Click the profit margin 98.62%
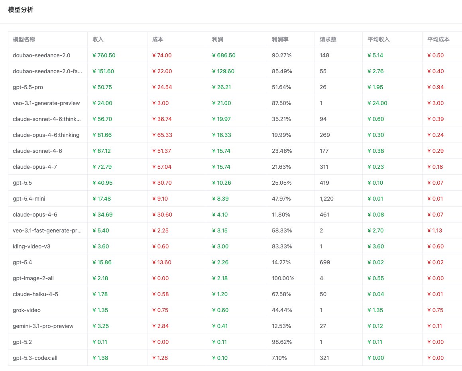Image resolution: width=462 pixels, height=371 pixels. point(282,342)
